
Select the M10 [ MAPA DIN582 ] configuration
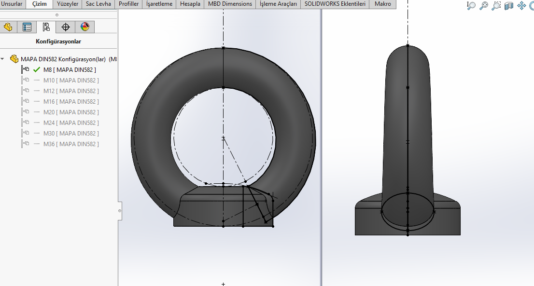[71, 80]
